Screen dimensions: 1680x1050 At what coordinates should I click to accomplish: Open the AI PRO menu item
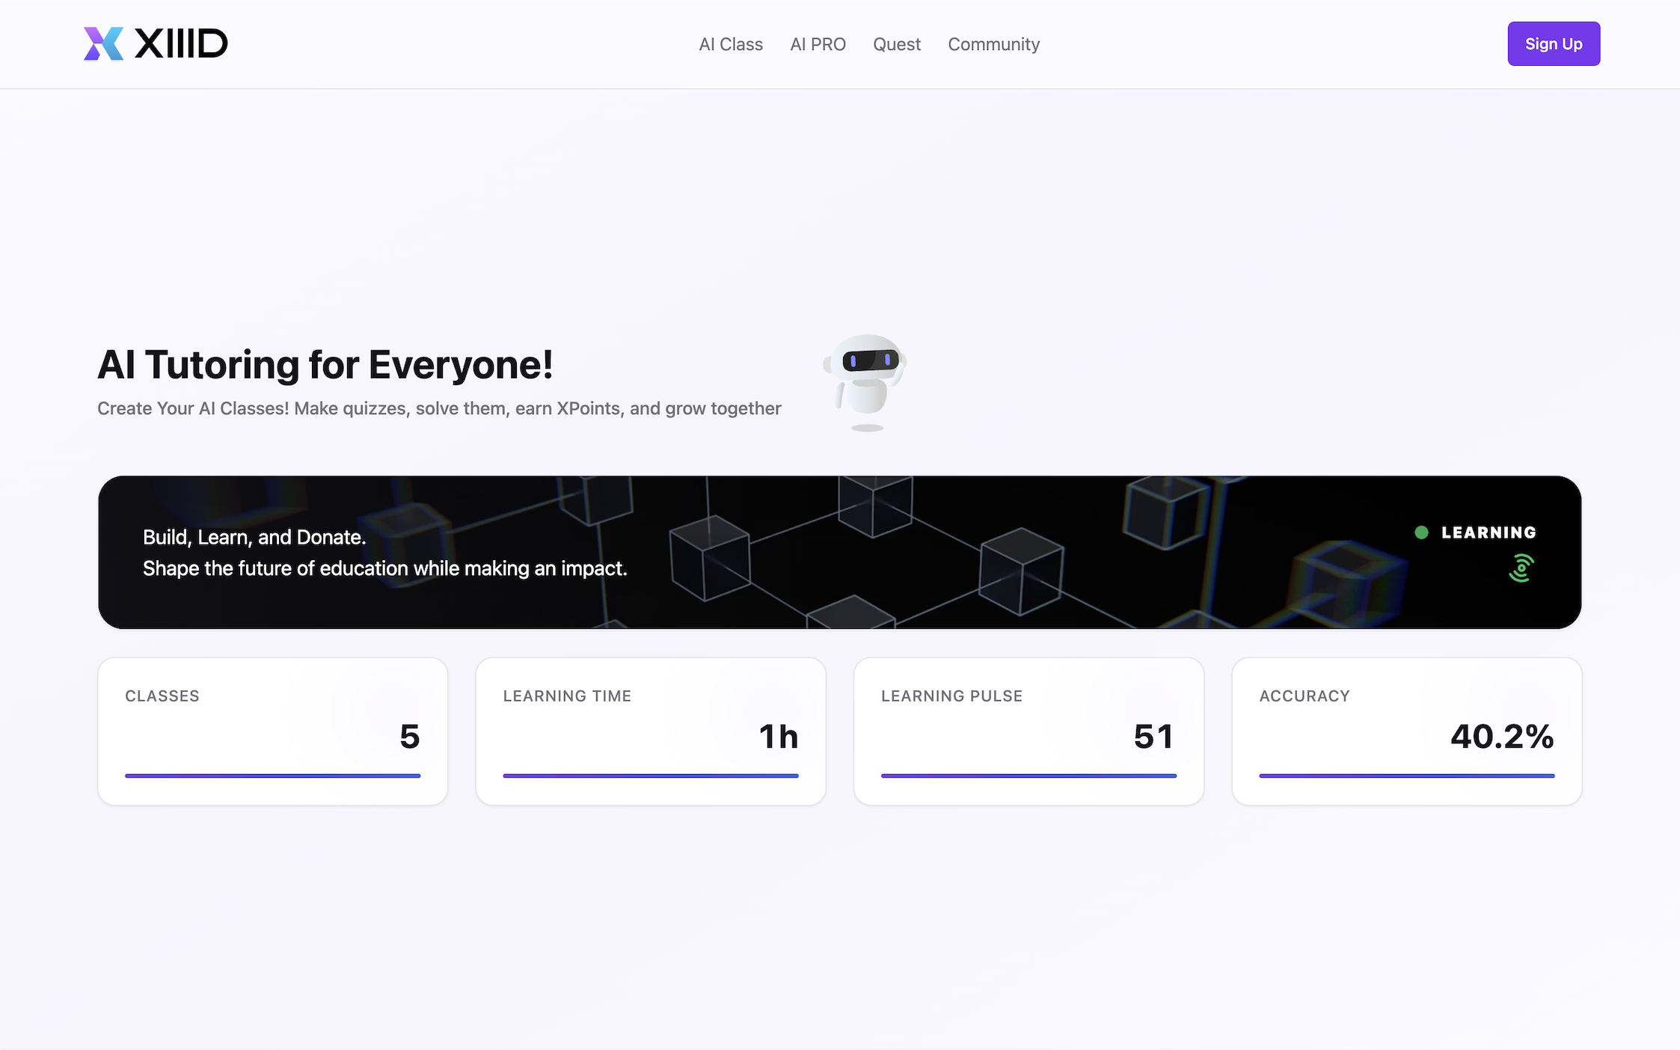(818, 44)
